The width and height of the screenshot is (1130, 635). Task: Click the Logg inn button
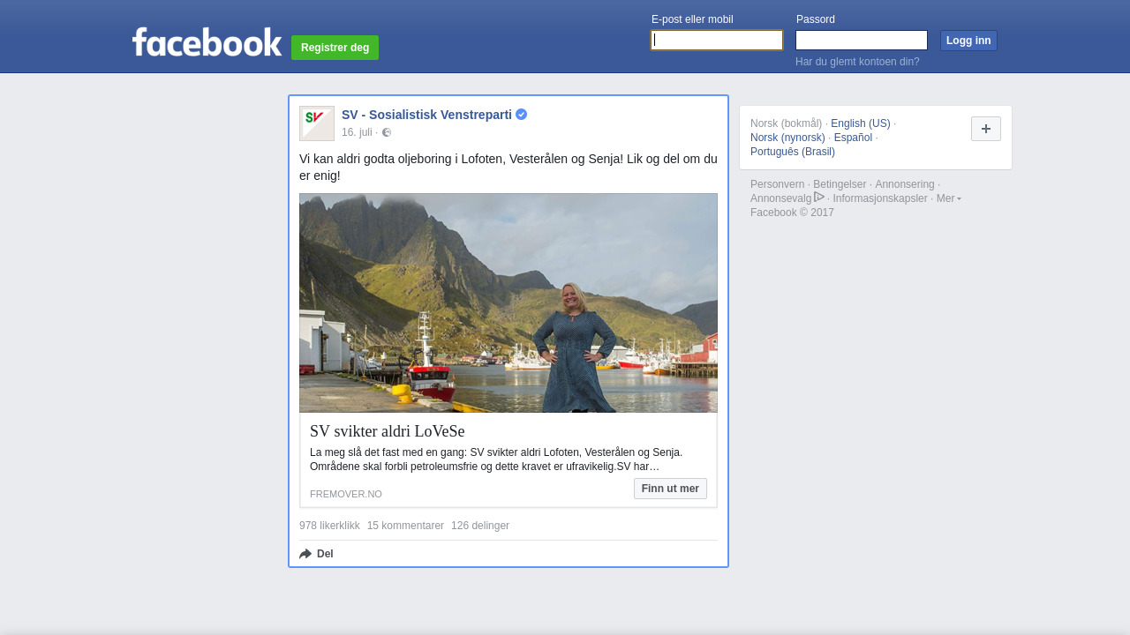coord(968,41)
